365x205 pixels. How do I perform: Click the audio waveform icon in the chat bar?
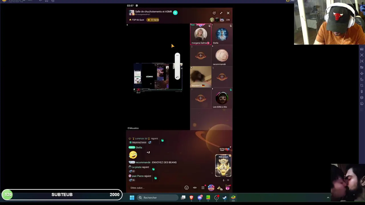click(195, 188)
